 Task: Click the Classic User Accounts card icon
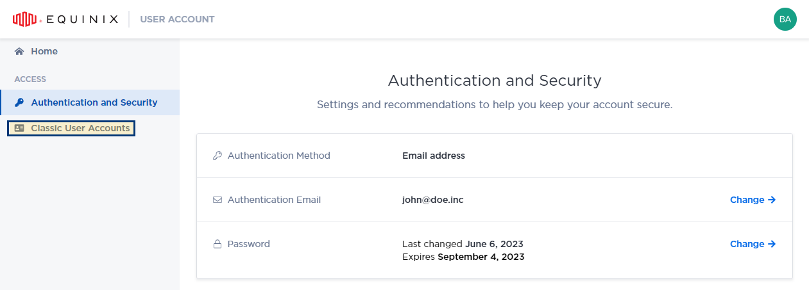pos(19,128)
